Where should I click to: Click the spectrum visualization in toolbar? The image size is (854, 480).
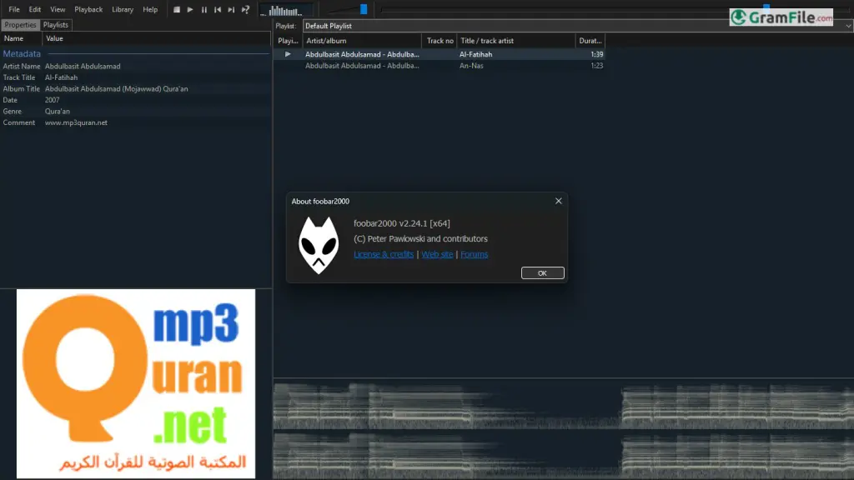click(286, 10)
